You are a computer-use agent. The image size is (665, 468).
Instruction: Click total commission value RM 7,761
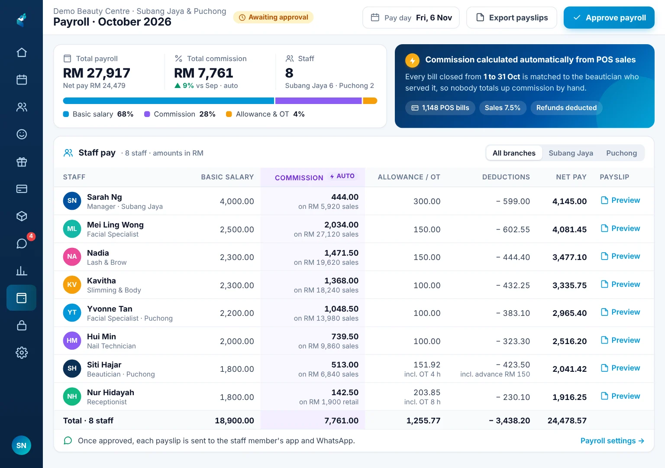(x=203, y=73)
